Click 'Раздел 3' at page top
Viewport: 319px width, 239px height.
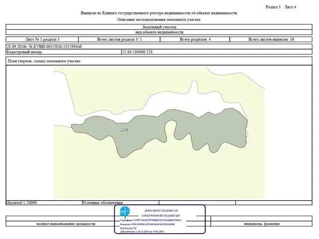point(273,7)
